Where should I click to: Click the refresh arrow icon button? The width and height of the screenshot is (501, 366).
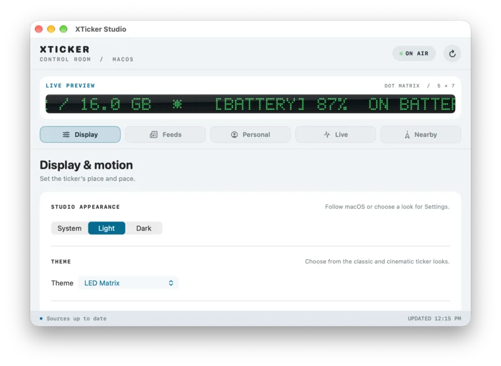pyautogui.click(x=452, y=54)
